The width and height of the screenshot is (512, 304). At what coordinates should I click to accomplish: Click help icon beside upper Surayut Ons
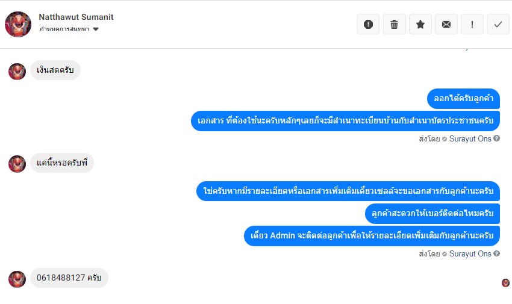(497, 138)
